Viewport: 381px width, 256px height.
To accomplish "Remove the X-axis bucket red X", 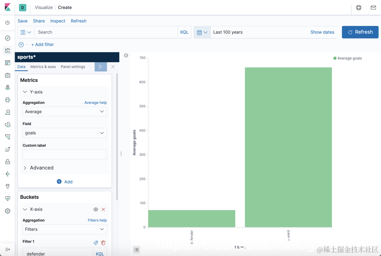I will (x=103, y=209).
